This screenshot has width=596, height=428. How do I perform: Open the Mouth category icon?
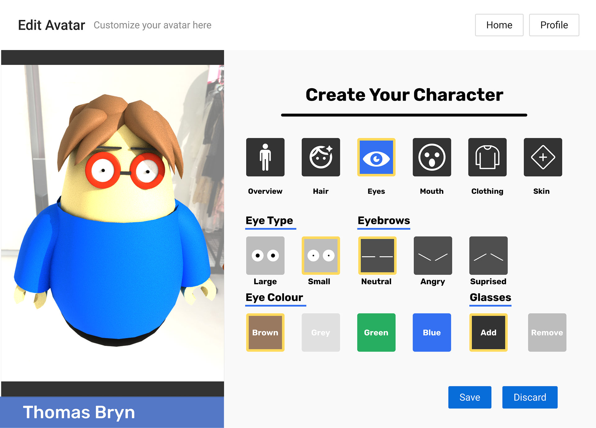pyautogui.click(x=431, y=157)
